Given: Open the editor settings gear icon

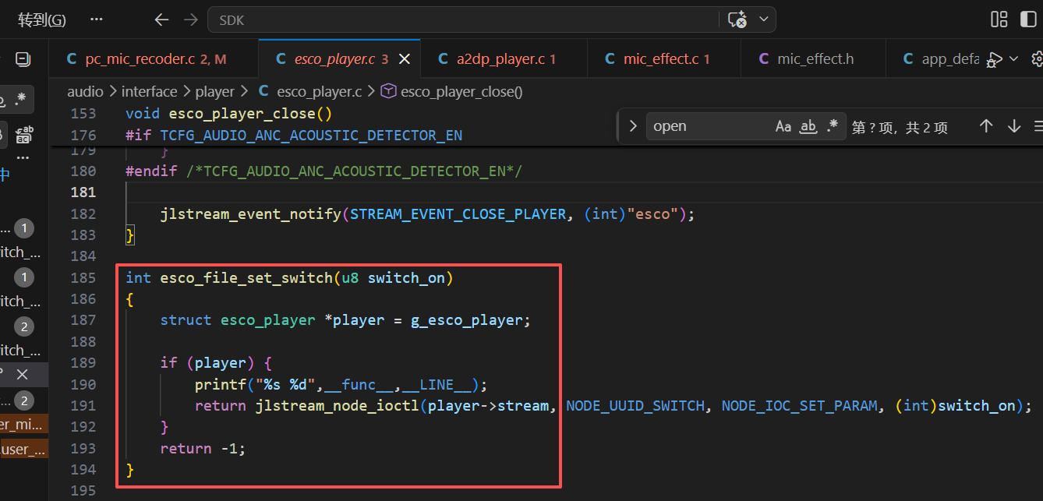Looking at the screenshot, I should tap(1038, 59).
